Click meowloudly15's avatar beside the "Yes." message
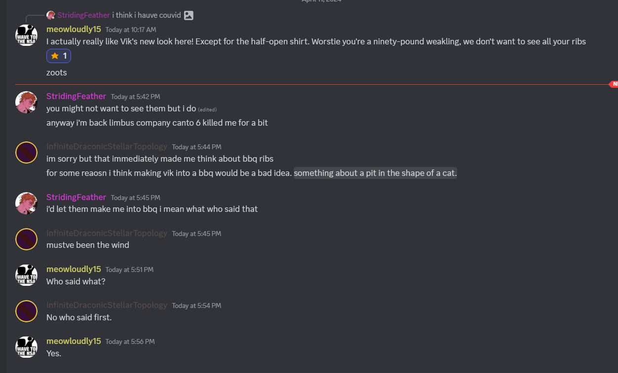The width and height of the screenshot is (618, 373). pos(27,347)
